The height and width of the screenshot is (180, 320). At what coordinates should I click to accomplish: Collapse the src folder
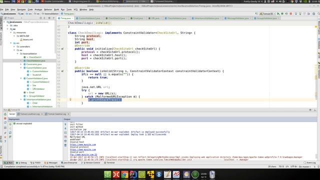click(x=11, y=43)
